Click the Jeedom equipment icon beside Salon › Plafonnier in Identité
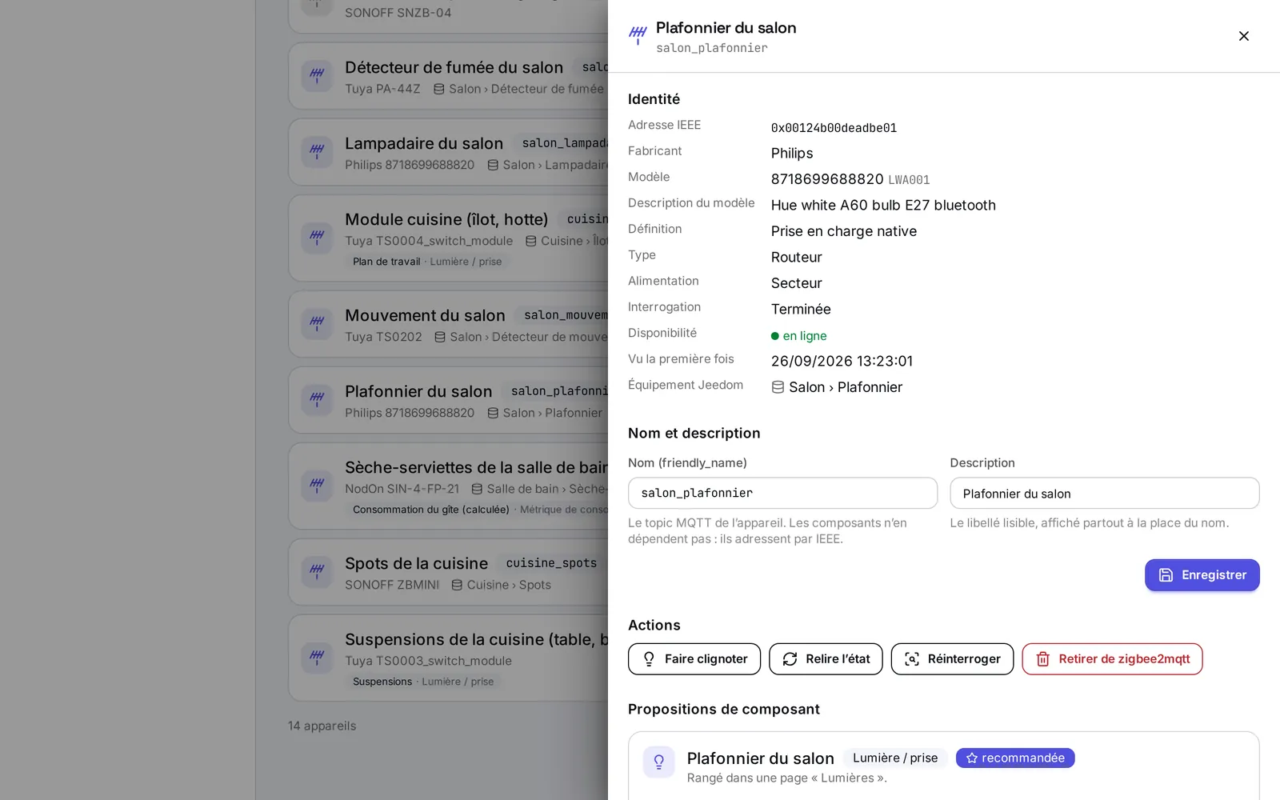 [x=778, y=387]
